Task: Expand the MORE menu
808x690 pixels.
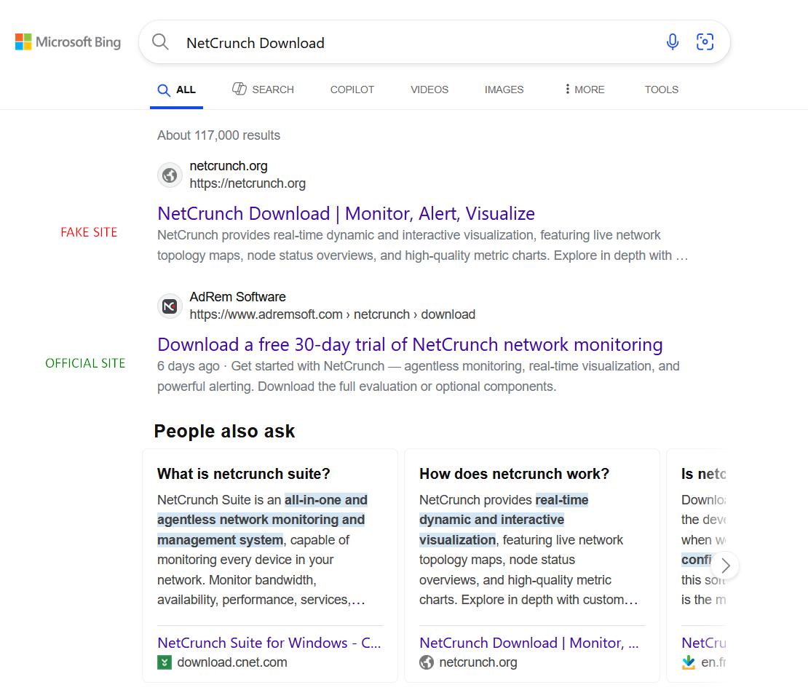Action: point(585,90)
